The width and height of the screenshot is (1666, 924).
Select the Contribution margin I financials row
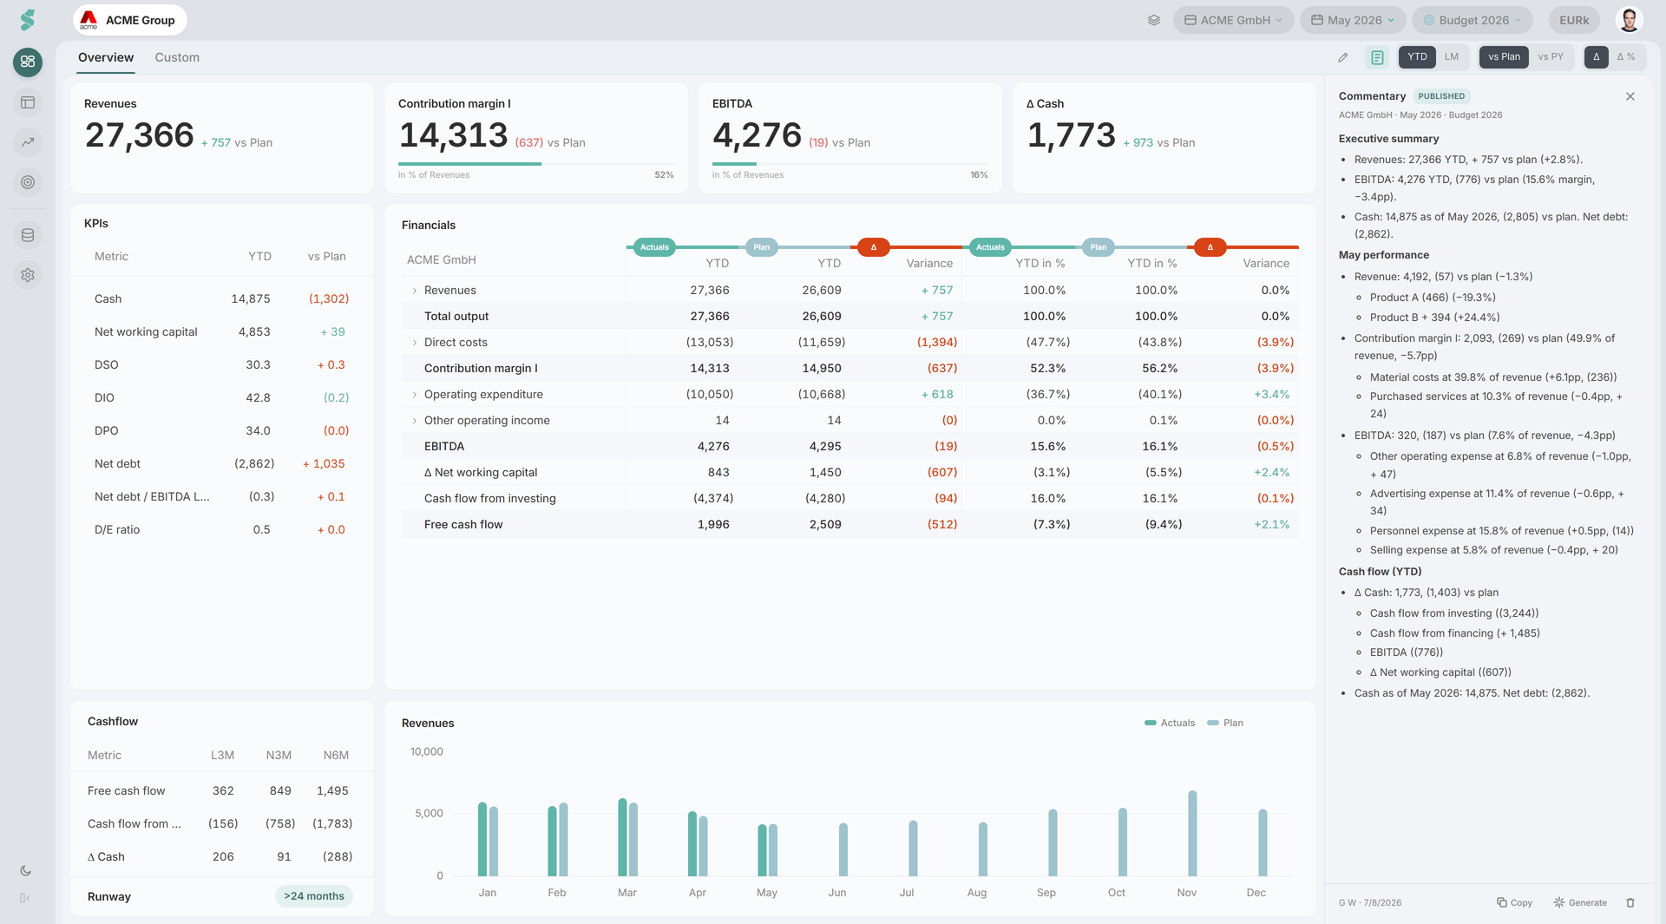tap(849, 369)
